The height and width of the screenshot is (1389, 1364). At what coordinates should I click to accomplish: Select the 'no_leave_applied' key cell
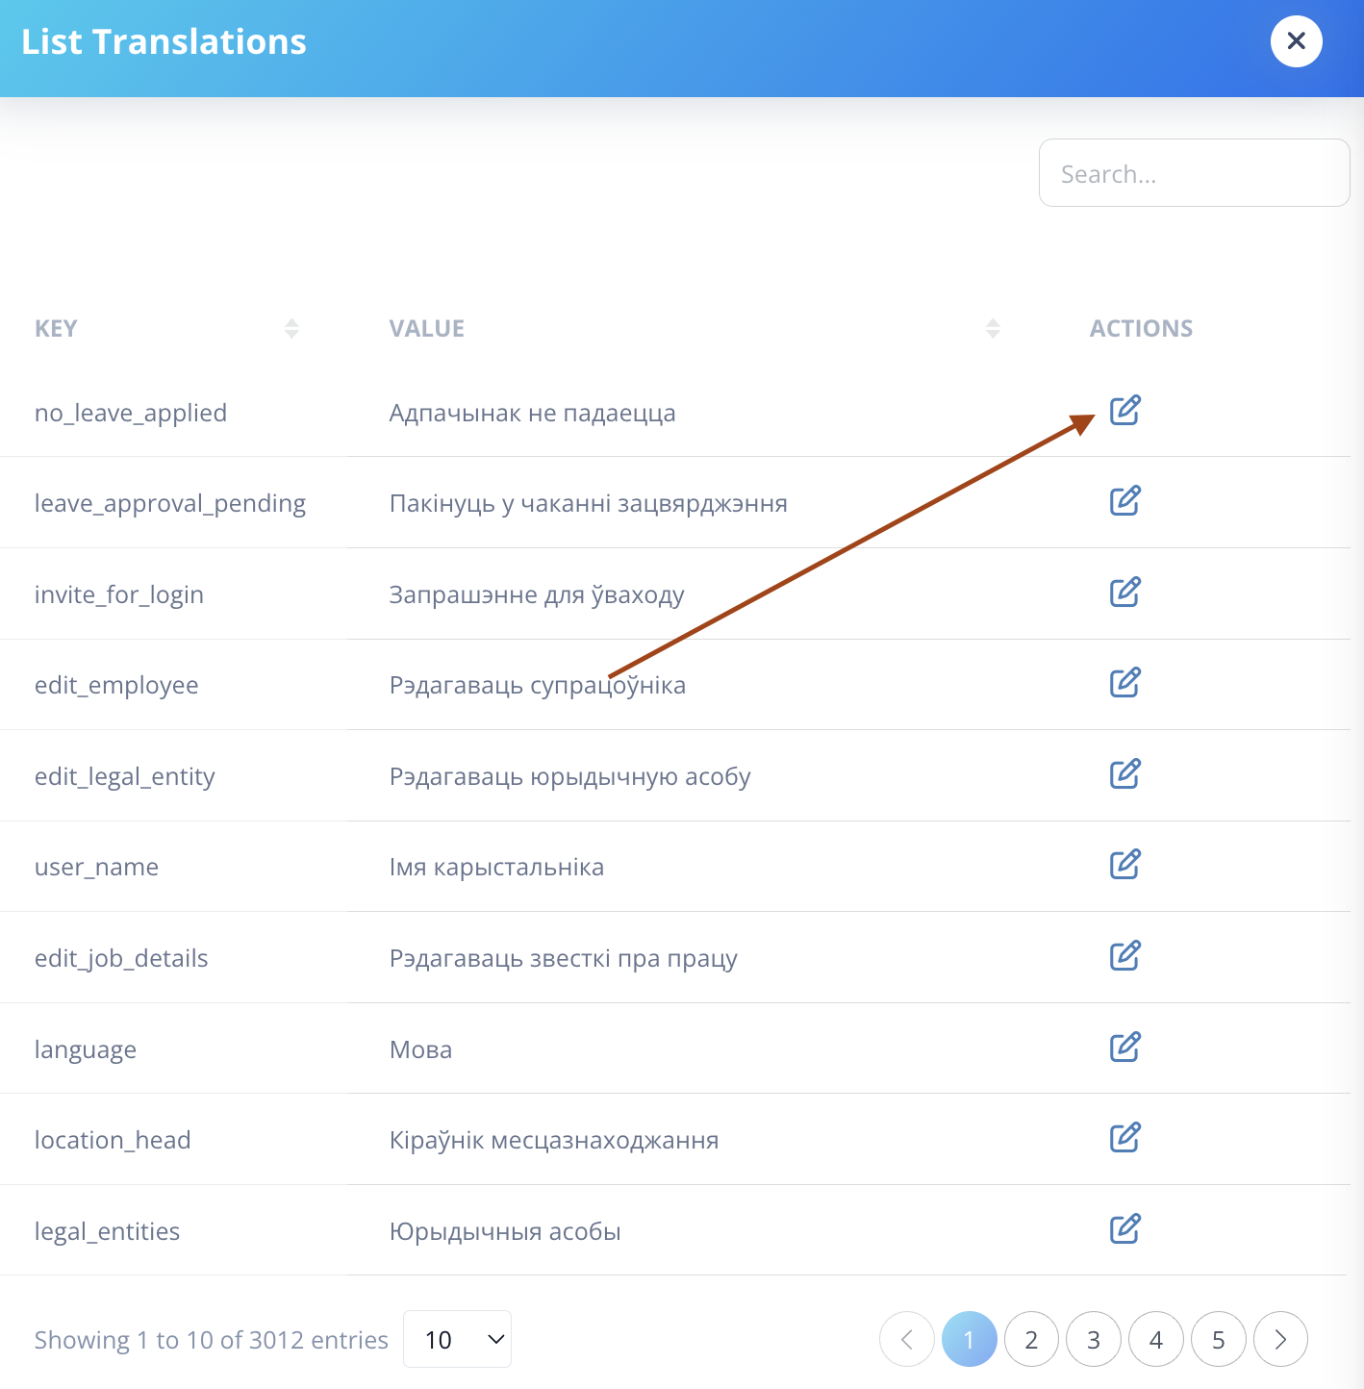click(131, 413)
